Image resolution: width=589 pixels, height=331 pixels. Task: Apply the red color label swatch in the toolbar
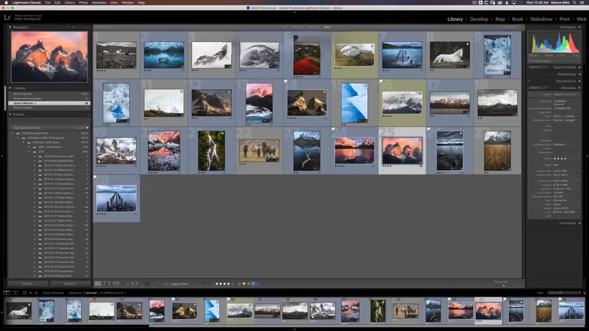(x=240, y=283)
